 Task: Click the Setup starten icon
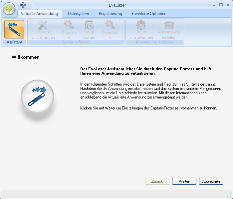coord(89,25)
